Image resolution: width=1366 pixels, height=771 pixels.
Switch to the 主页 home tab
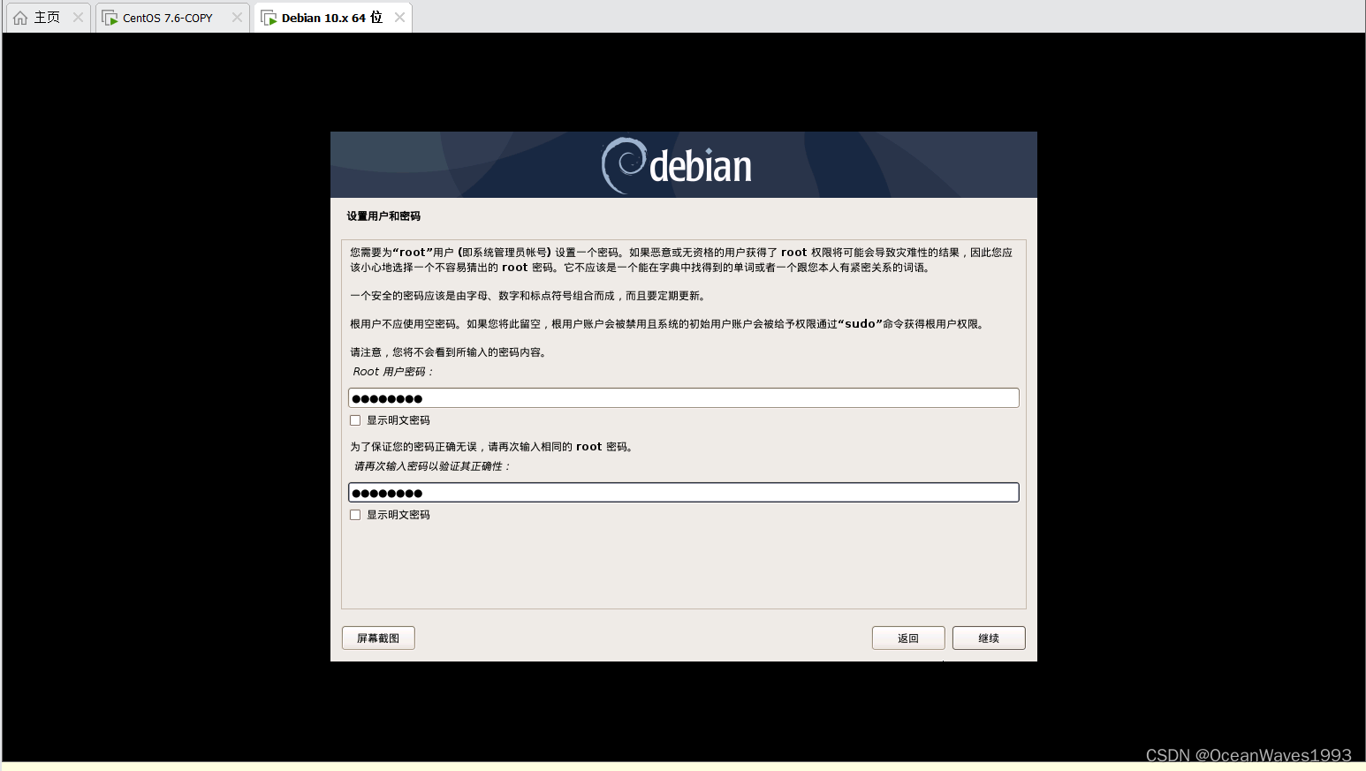pos(47,18)
